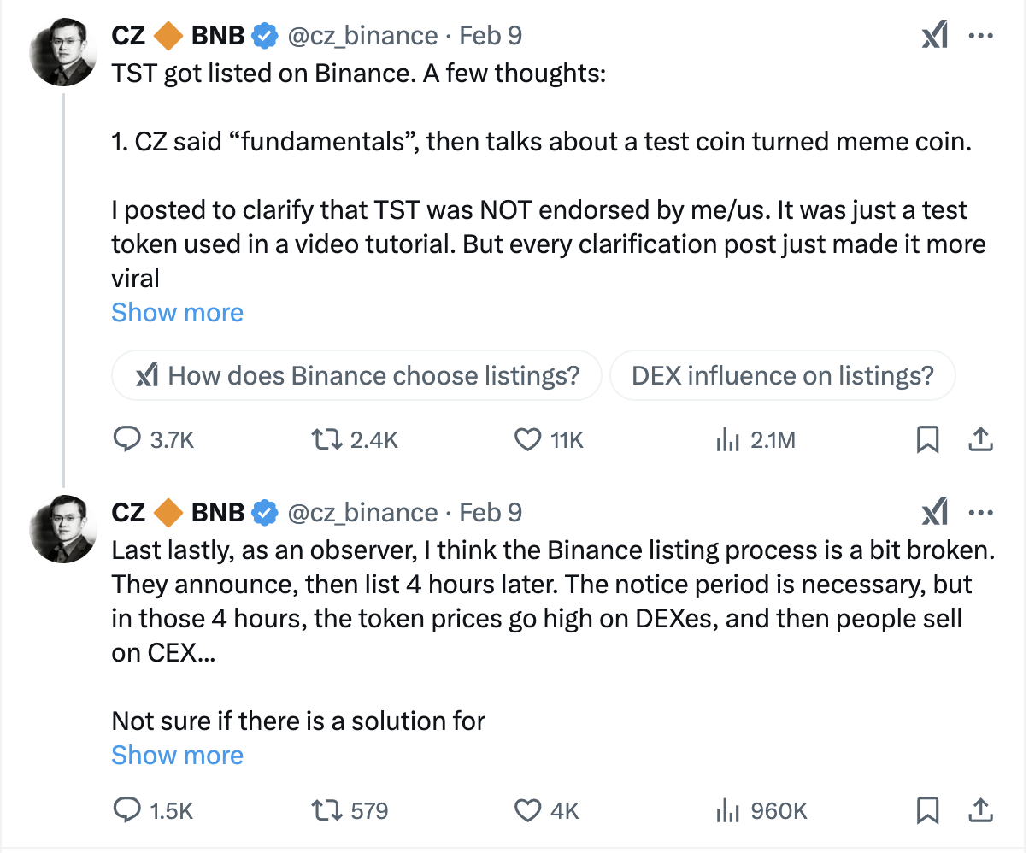Ask Grok 'DEX influence on listings?'

point(782,375)
